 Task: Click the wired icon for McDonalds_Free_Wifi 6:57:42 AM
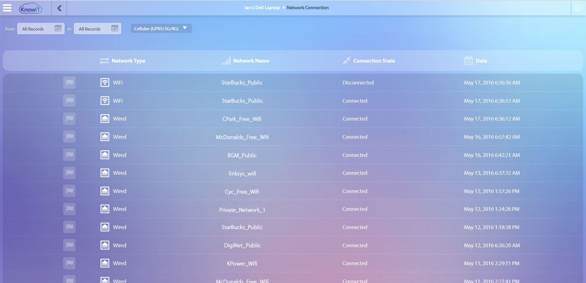(105, 137)
